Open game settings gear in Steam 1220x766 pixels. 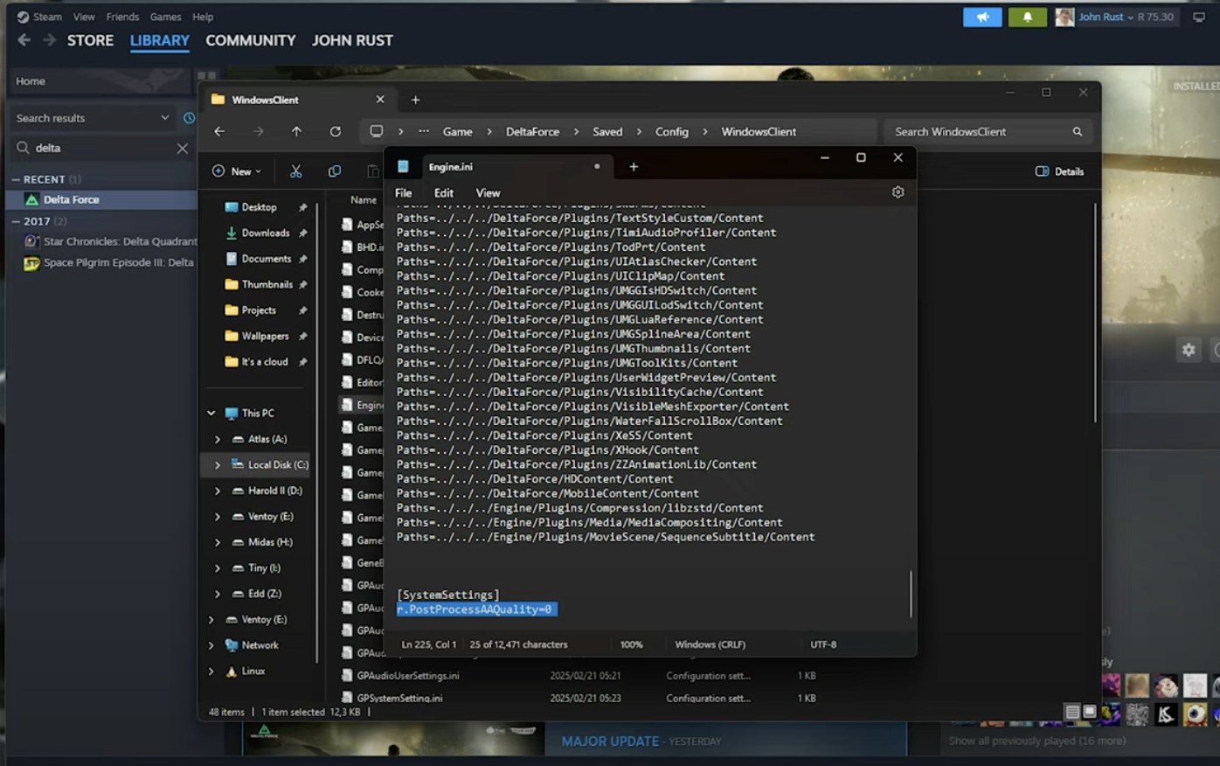click(1189, 350)
